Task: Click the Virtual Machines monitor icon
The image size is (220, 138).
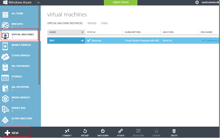Action: click(x=5, y=36)
